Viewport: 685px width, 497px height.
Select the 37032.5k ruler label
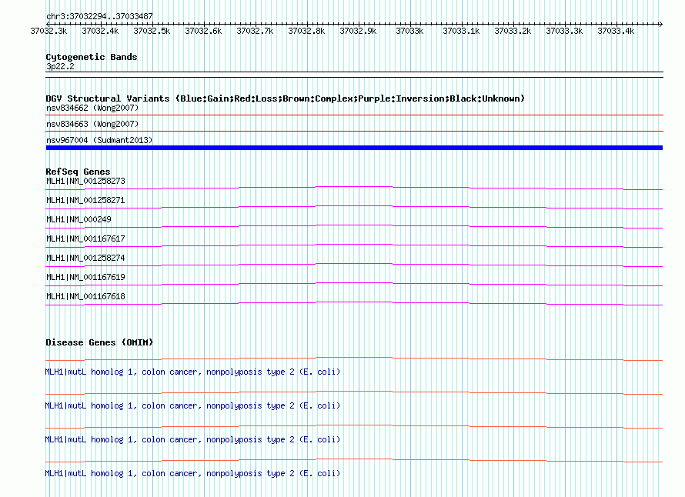(x=152, y=31)
